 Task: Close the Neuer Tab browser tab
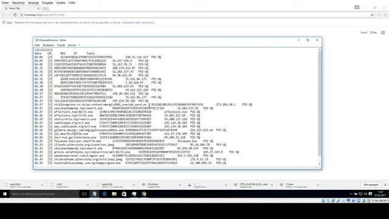point(38,8)
